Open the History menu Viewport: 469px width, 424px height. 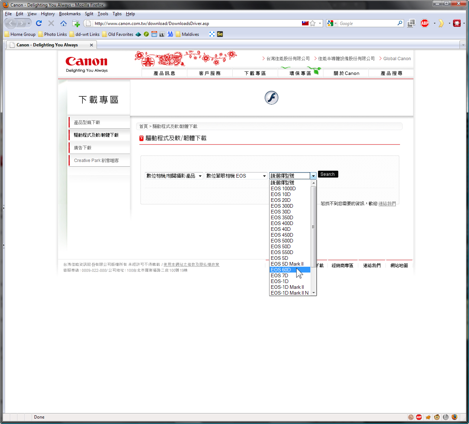tap(48, 14)
